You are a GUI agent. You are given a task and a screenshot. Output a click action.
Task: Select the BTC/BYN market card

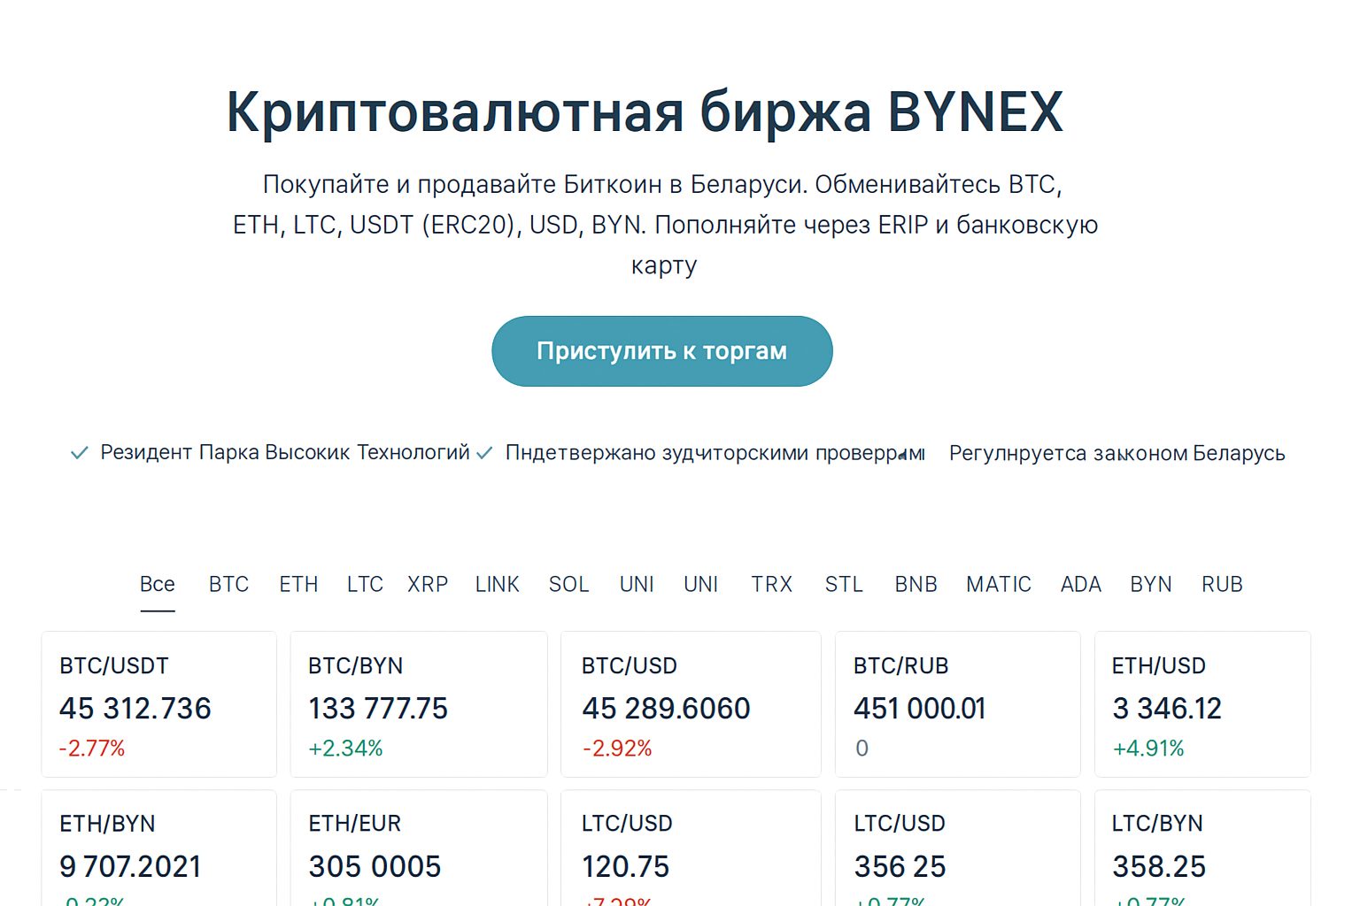pos(418,703)
